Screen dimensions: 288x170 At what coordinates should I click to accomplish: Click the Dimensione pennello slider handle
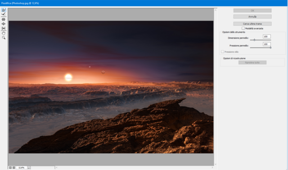coord(254,40)
